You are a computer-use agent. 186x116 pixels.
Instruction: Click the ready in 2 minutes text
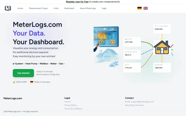click(44, 72)
